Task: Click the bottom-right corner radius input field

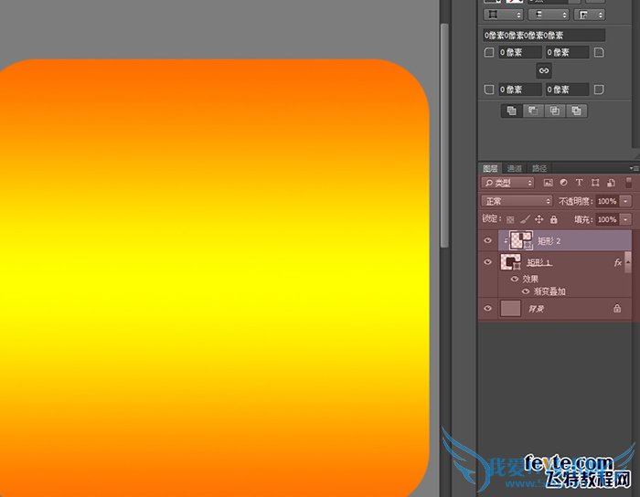Action: pos(568,90)
